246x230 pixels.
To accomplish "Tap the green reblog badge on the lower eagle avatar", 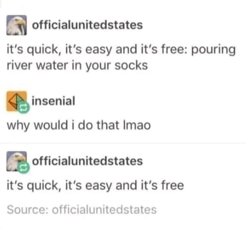I will (x=23, y=168).
